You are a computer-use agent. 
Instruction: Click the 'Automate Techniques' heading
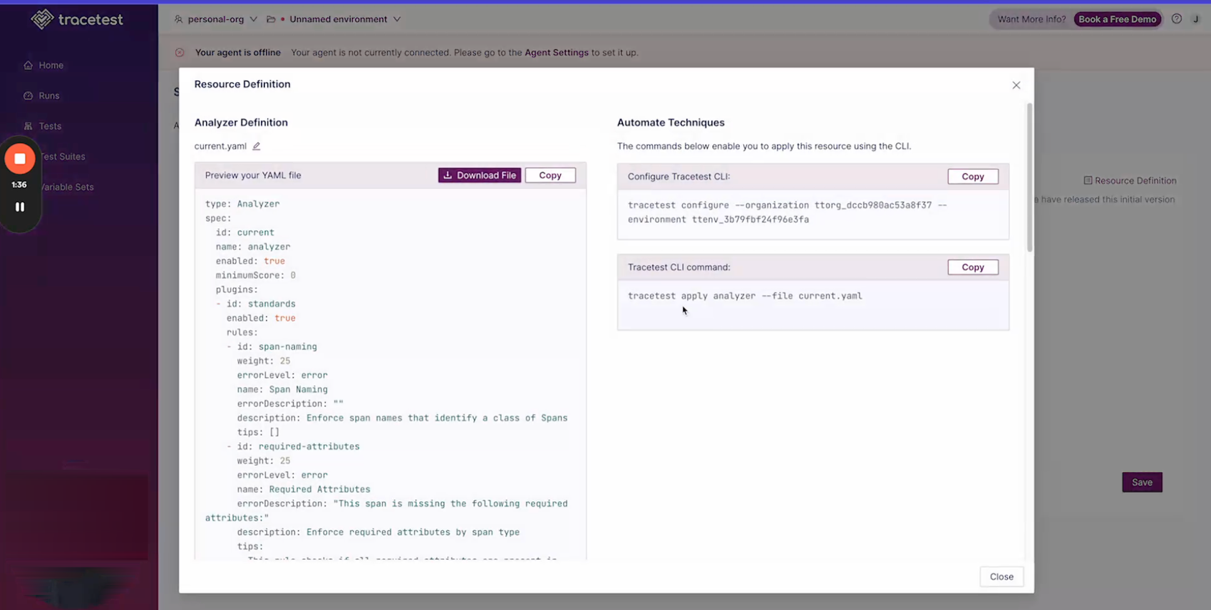671,123
